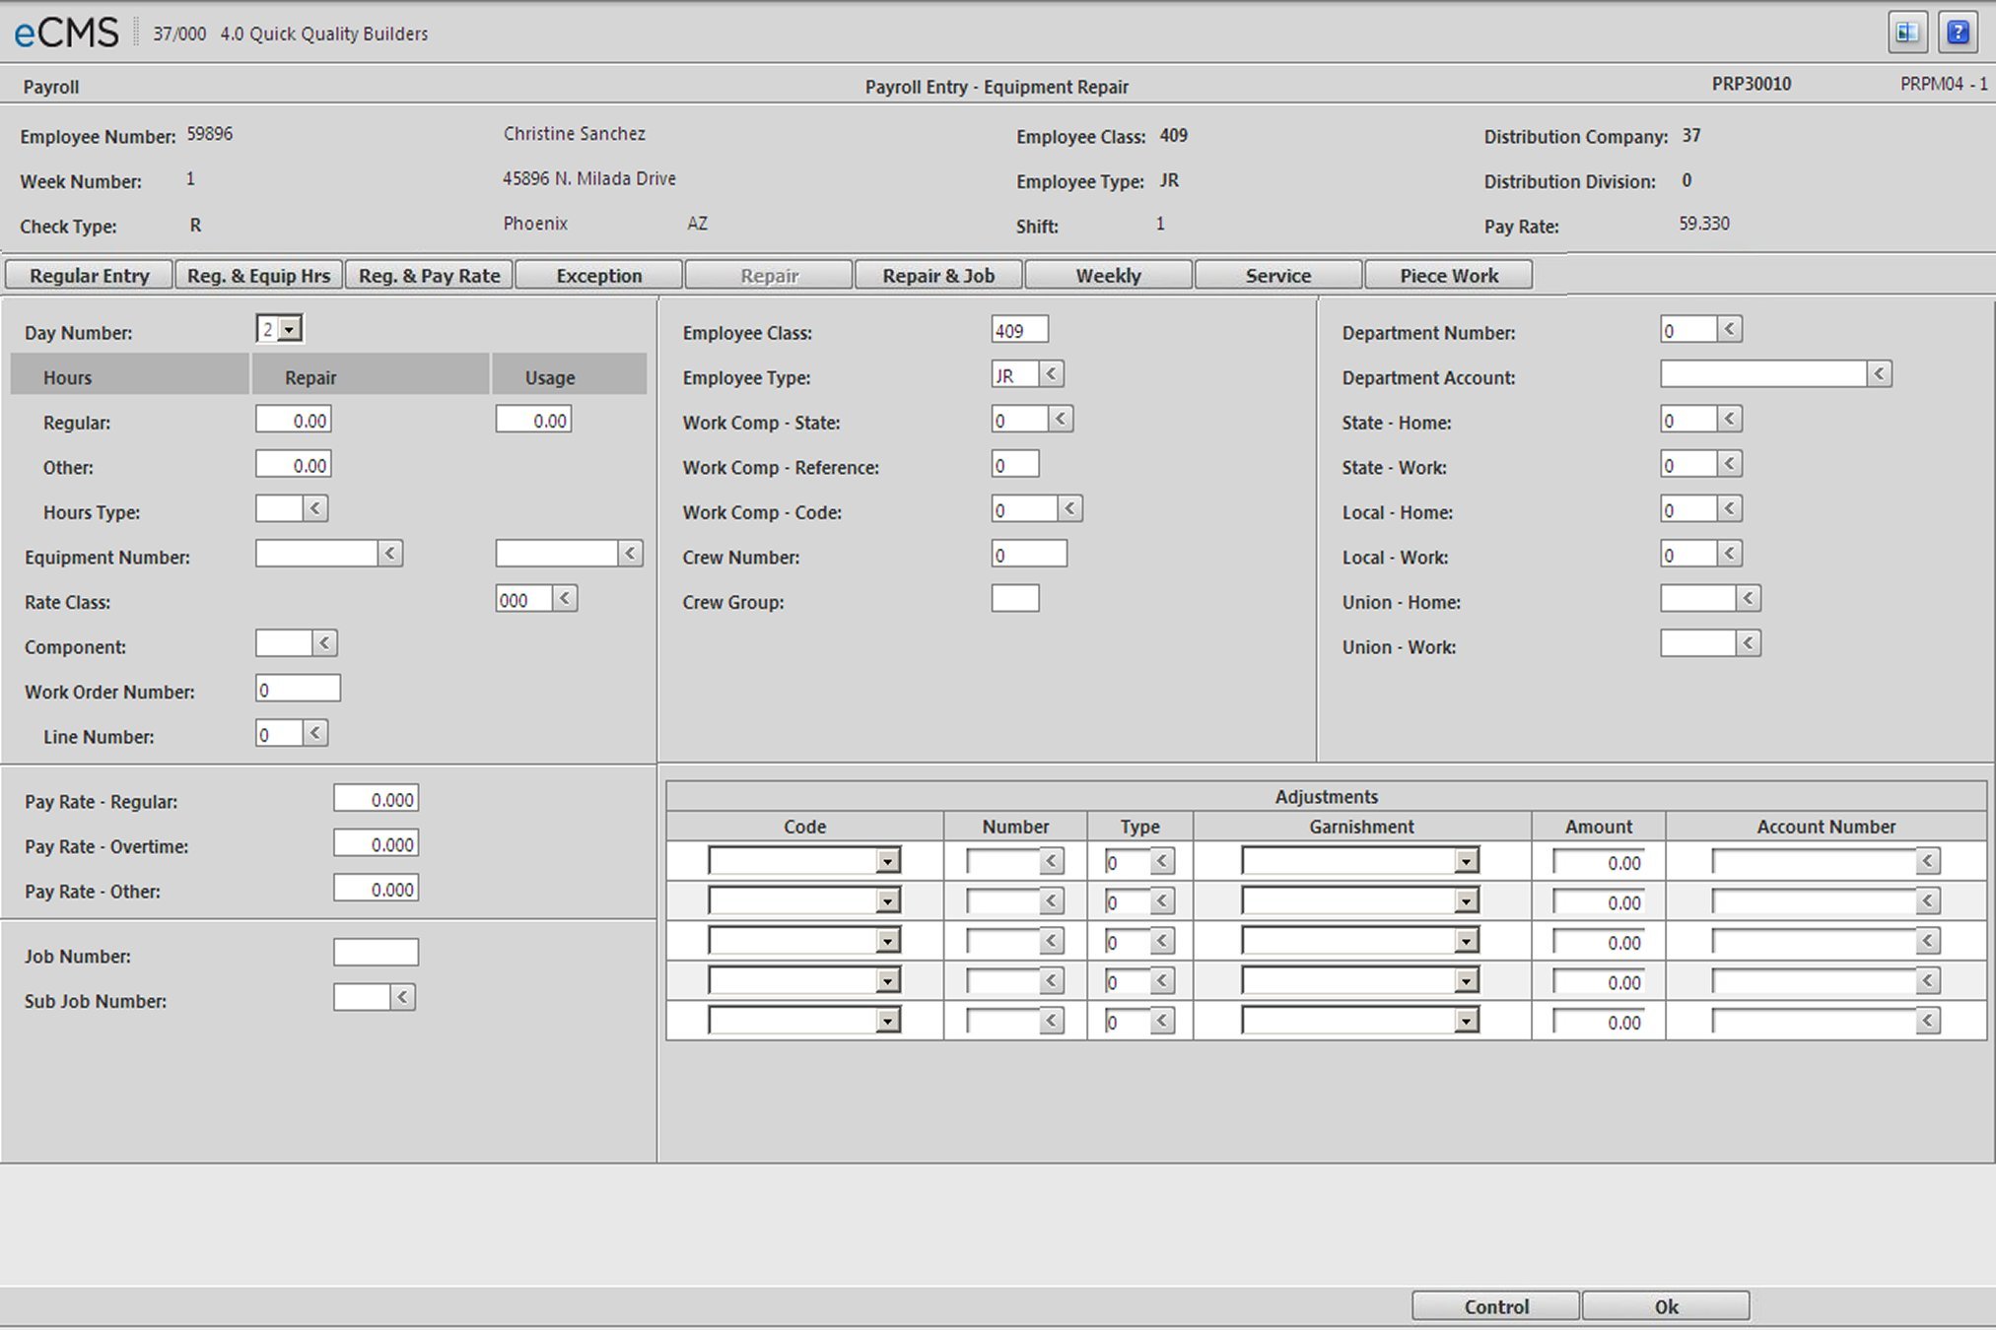The height and width of the screenshot is (1330, 1996).
Task: Open lookup for Sub Job Number
Action: pyautogui.click(x=403, y=998)
